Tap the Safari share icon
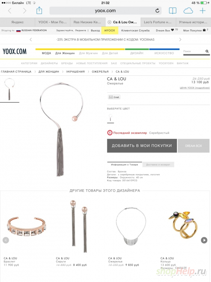This screenshot has width=211, height=282. (39, 11)
